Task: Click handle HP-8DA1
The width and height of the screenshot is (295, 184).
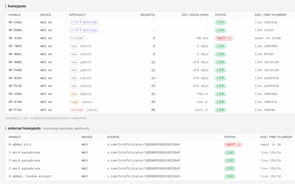Action: pos(15,54)
